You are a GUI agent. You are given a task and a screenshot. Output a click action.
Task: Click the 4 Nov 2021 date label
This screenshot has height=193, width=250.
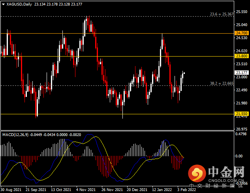86,190
